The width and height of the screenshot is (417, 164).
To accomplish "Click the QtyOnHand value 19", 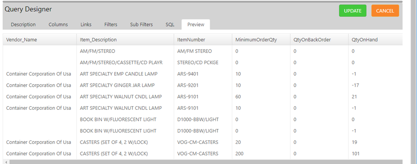I will 354,142.
